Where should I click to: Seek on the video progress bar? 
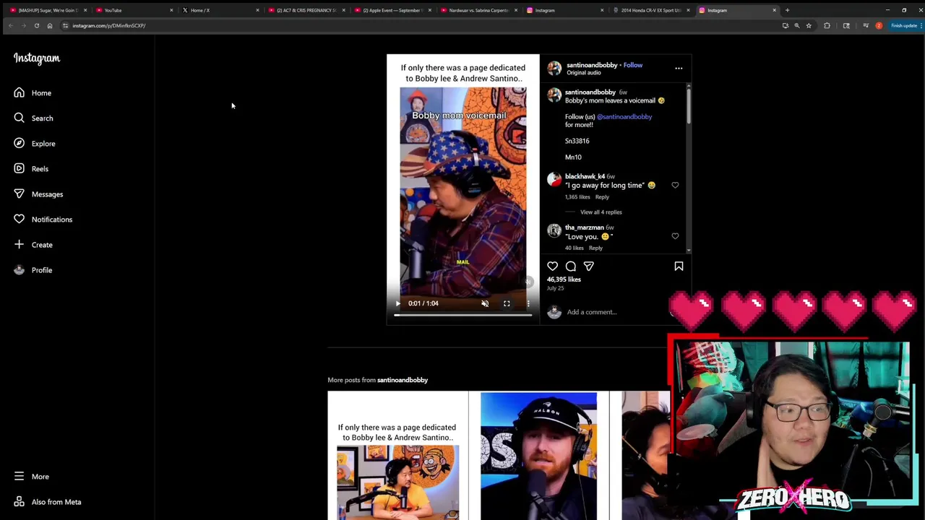tap(463, 315)
